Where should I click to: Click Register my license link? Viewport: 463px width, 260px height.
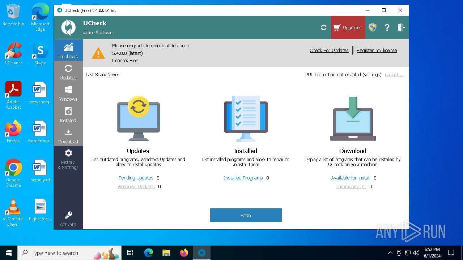pos(377,50)
